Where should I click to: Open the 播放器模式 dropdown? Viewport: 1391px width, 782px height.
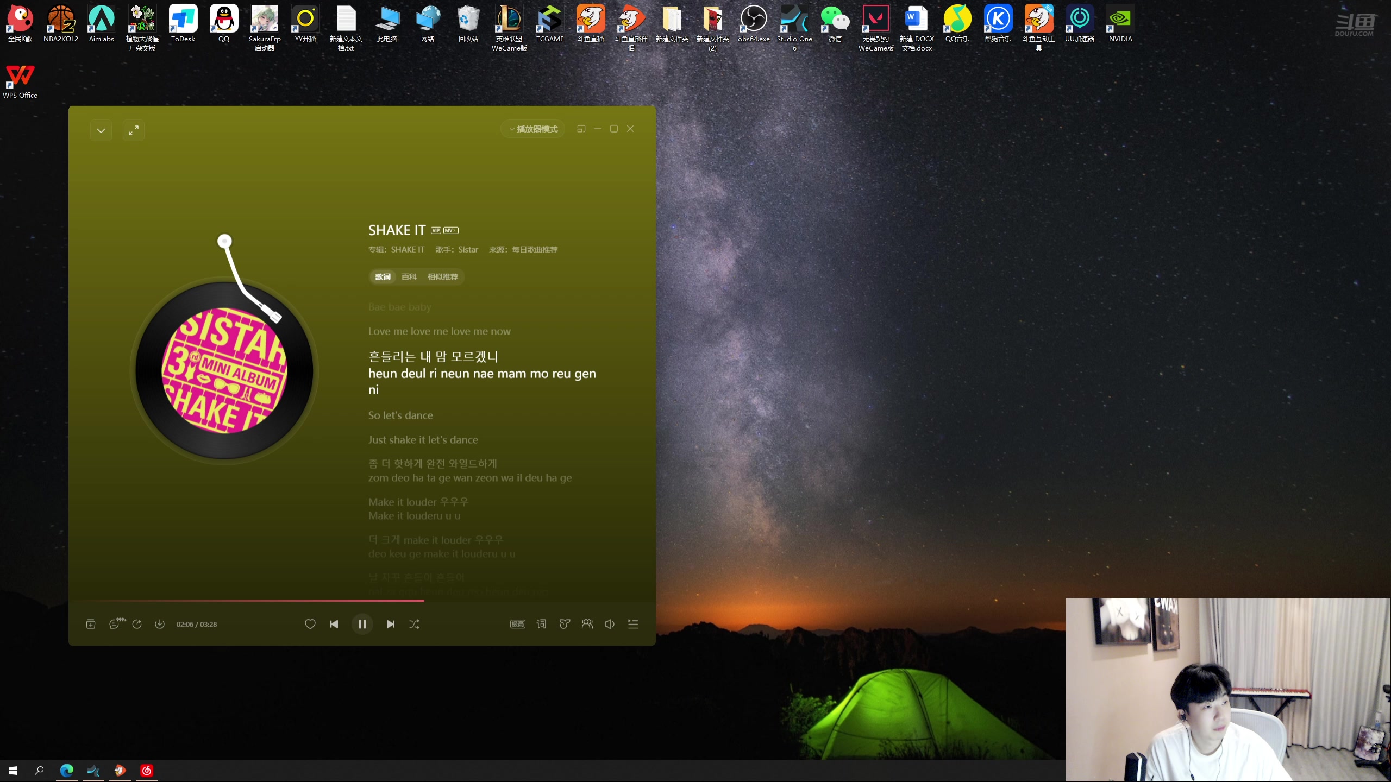pos(533,129)
